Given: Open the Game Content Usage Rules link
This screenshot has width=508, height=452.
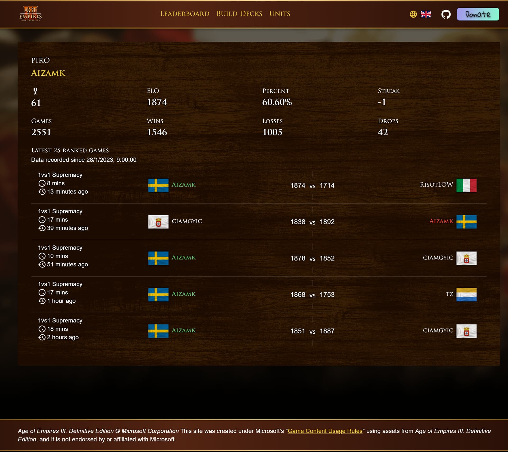Looking at the screenshot, I should point(325,431).
